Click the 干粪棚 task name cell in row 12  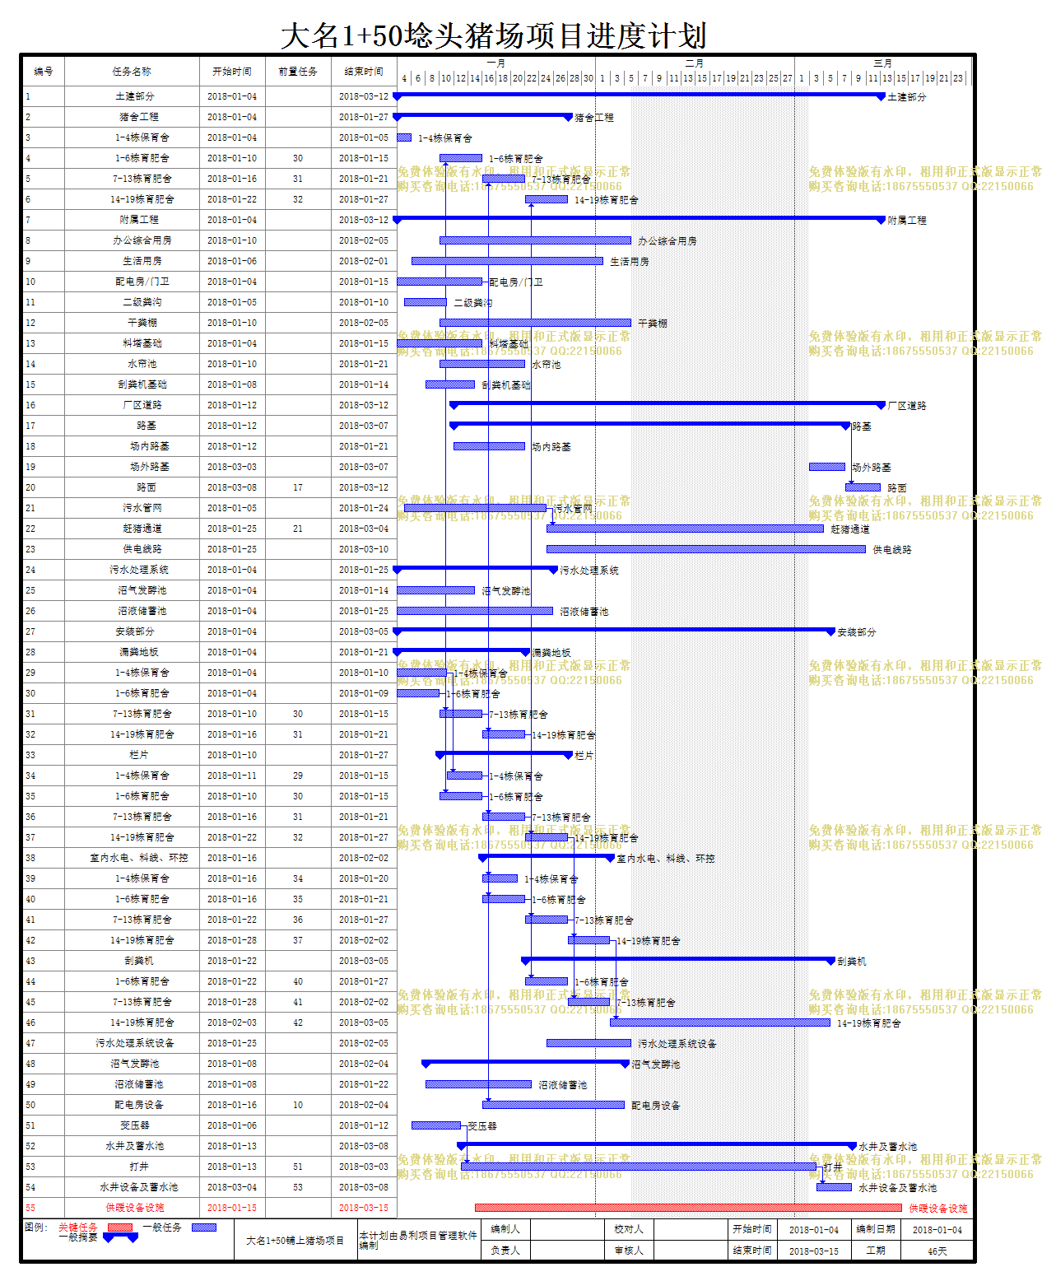(x=132, y=323)
